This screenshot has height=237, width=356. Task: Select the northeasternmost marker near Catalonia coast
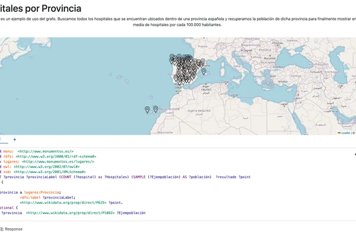point(202,62)
